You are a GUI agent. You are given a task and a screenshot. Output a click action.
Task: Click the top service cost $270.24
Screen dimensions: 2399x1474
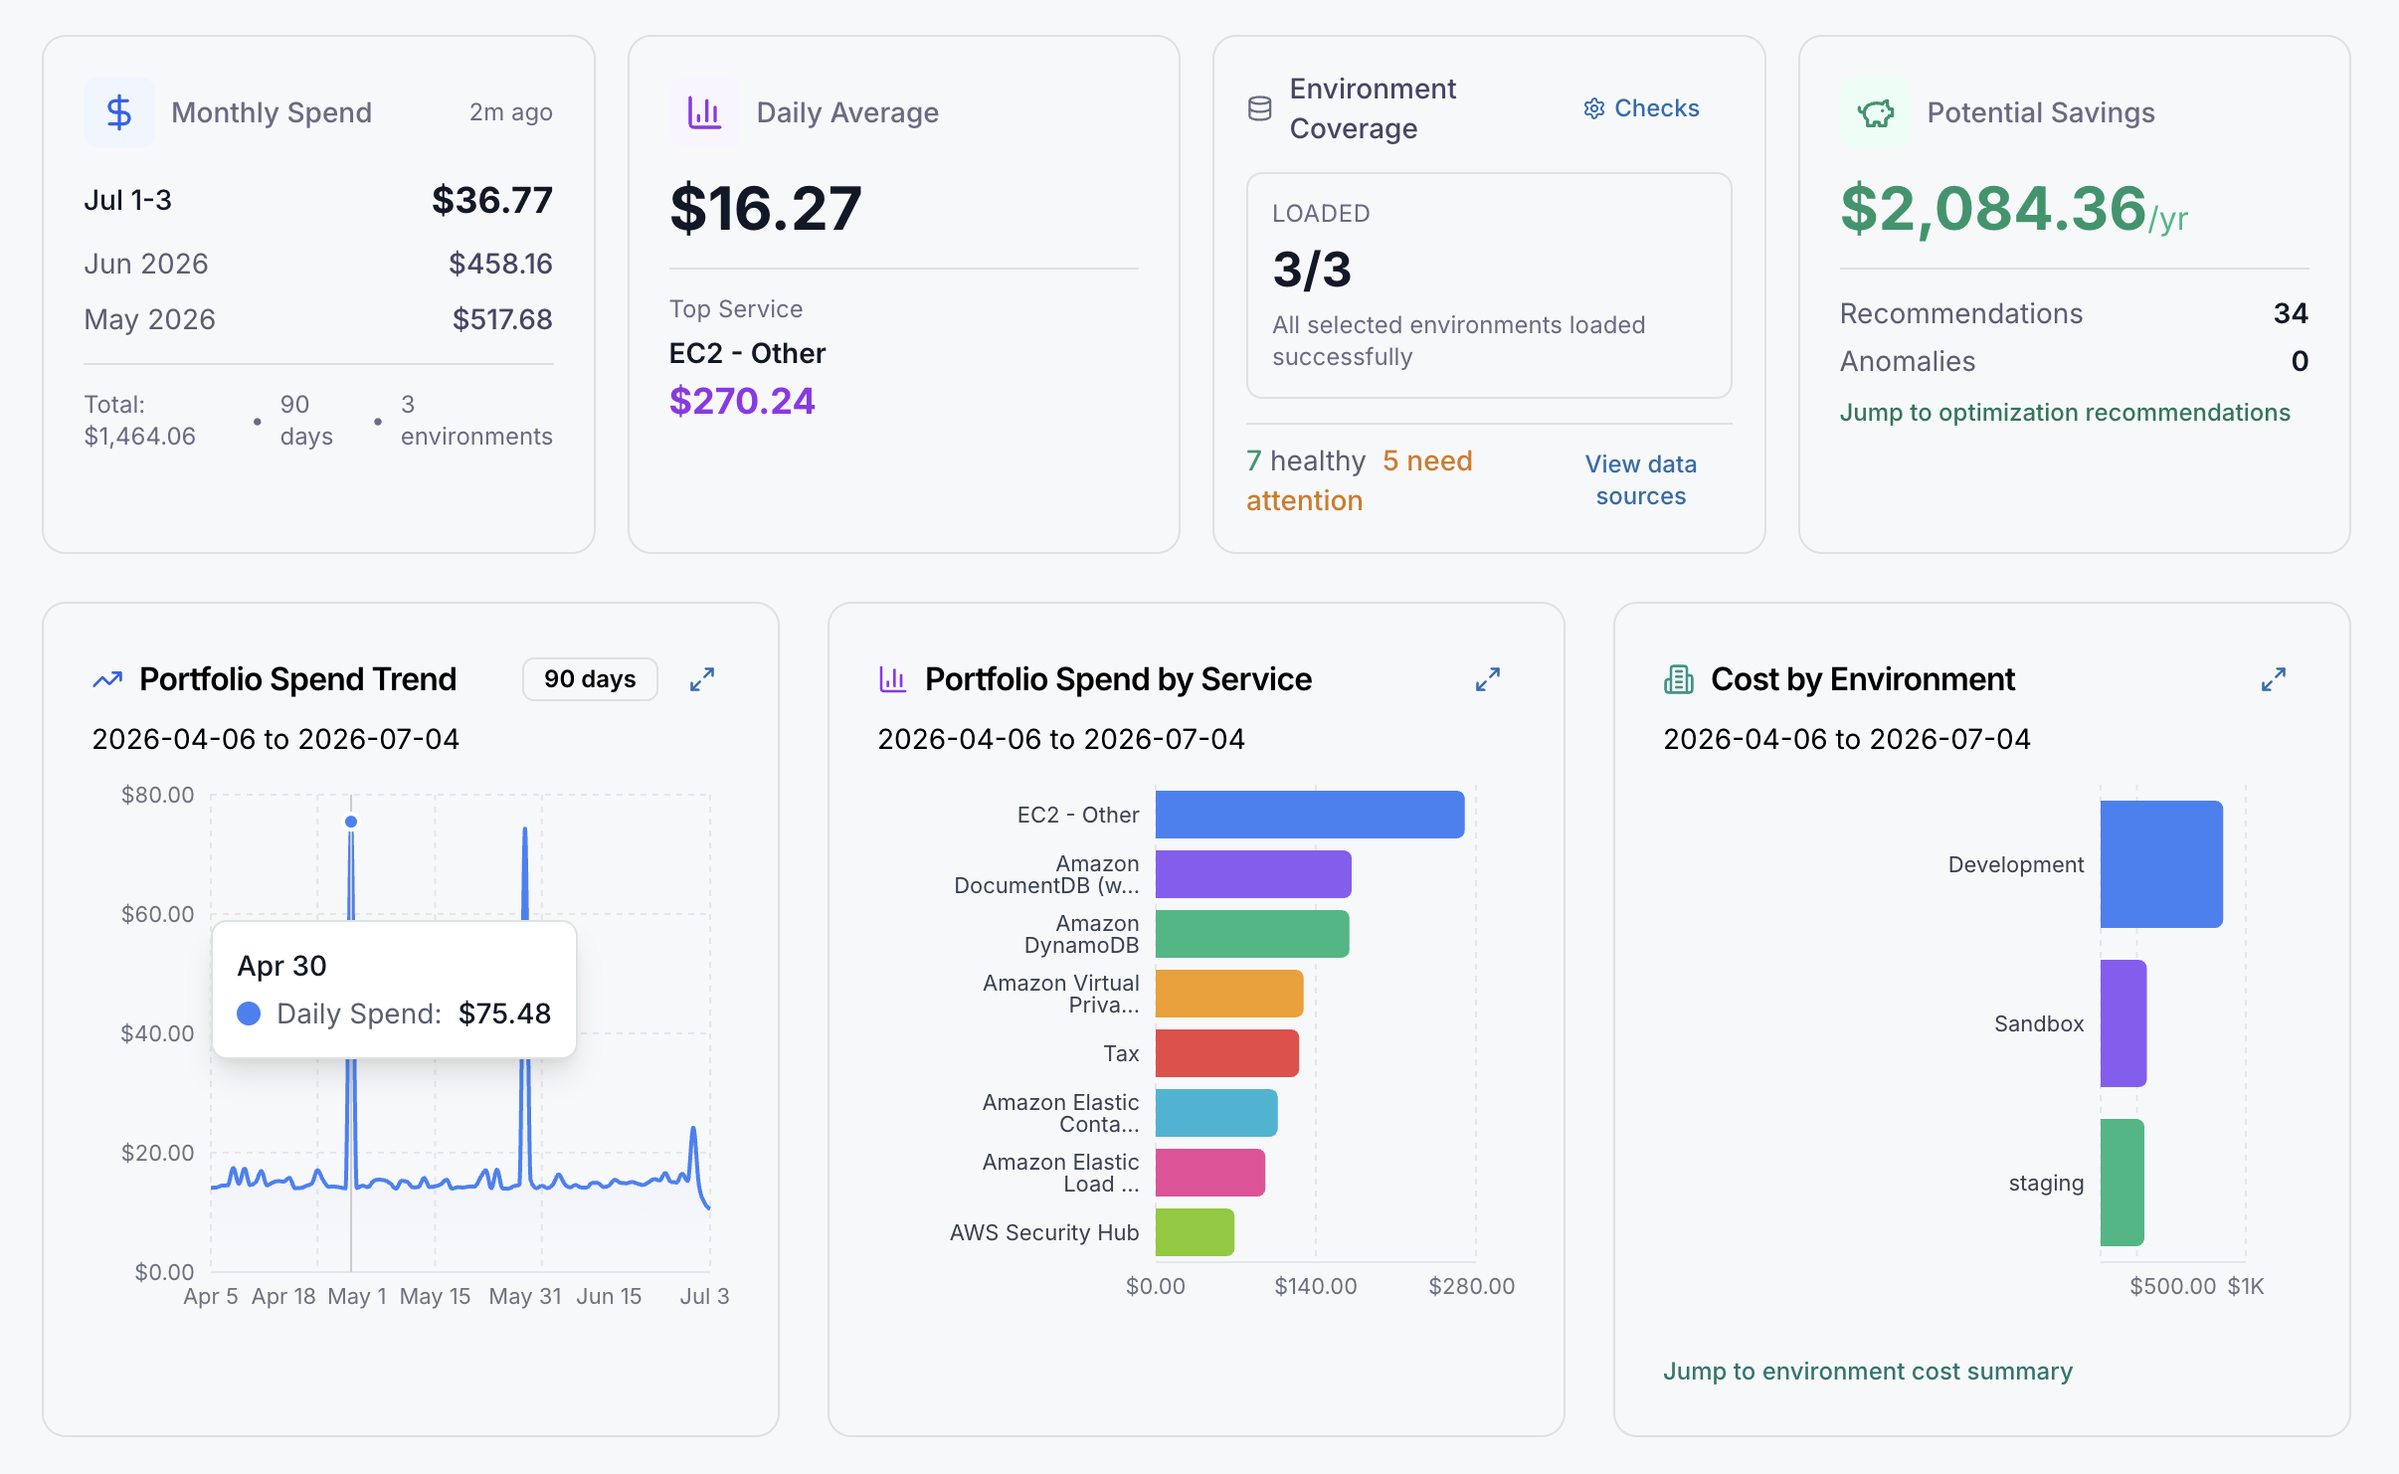coord(742,401)
